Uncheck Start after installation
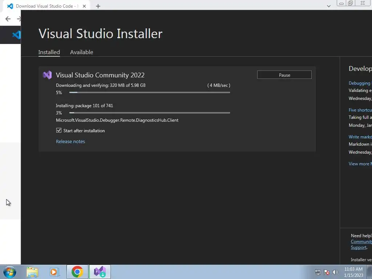Viewport: 372px width, 279px height. (x=59, y=130)
